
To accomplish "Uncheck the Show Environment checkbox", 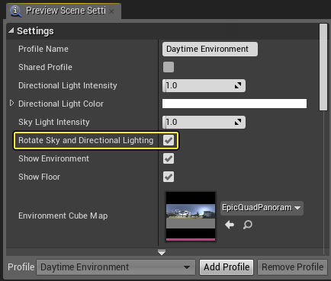I will pyautogui.click(x=169, y=158).
